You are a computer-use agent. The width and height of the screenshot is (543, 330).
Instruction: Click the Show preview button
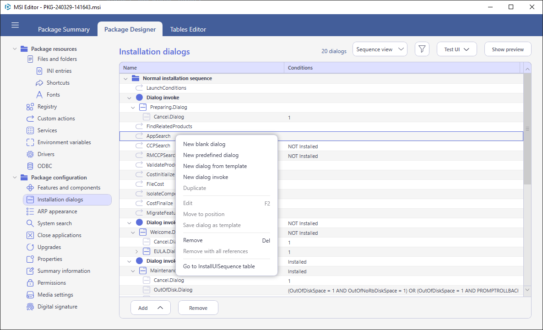tap(508, 49)
